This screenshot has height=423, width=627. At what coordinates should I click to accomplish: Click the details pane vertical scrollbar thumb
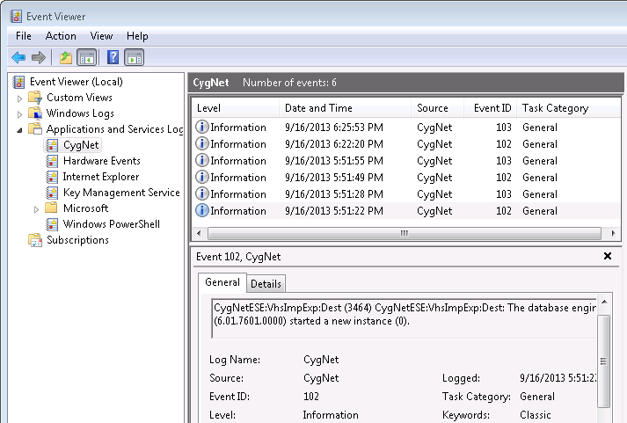[603, 361]
